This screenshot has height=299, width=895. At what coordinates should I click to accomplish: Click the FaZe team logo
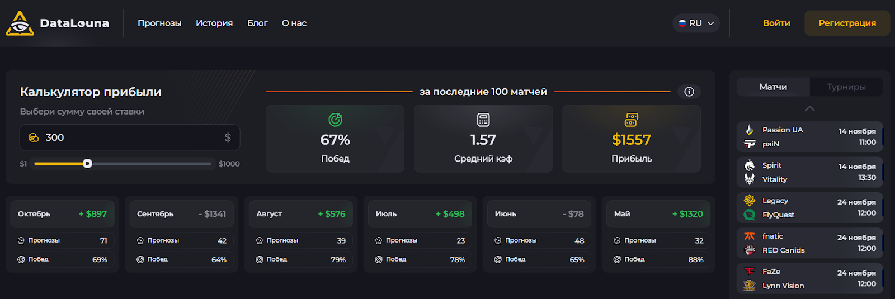pos(750,272)
